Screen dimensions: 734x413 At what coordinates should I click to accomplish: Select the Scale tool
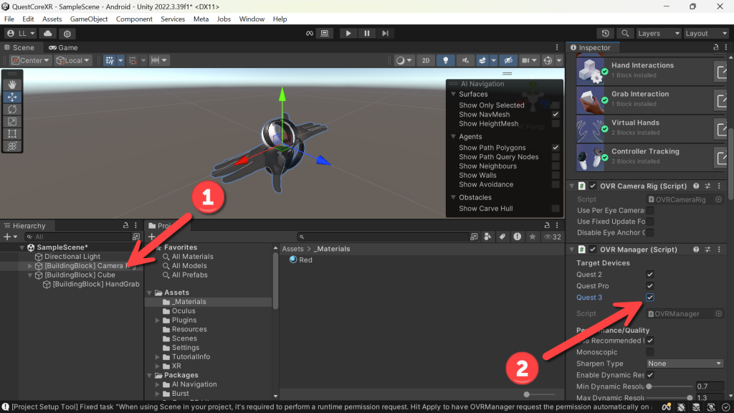tap(12, 121)
